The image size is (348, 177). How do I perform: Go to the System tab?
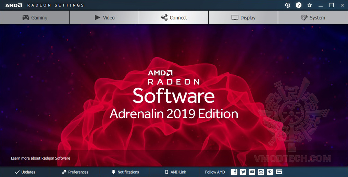tap(313, 17)
